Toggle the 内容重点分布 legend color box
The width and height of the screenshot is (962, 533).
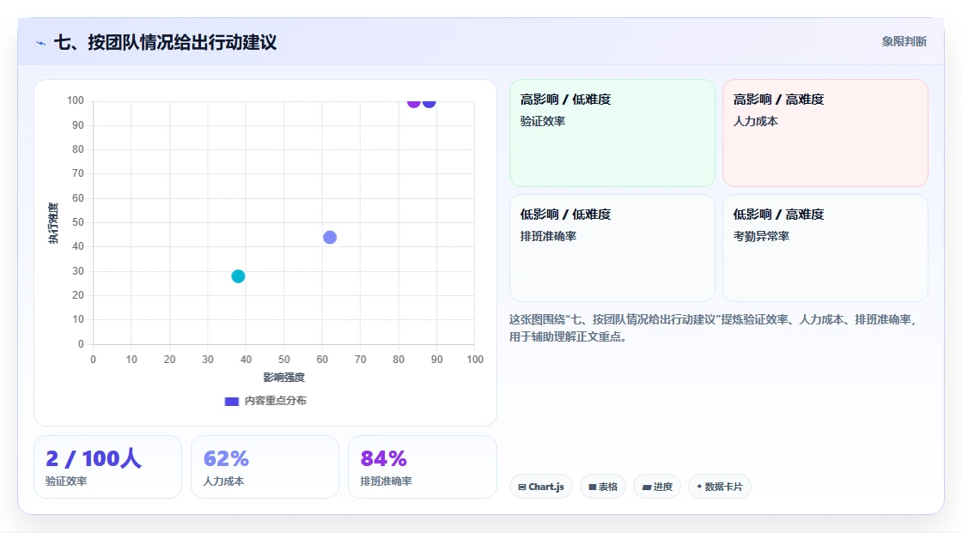(231, 401)
